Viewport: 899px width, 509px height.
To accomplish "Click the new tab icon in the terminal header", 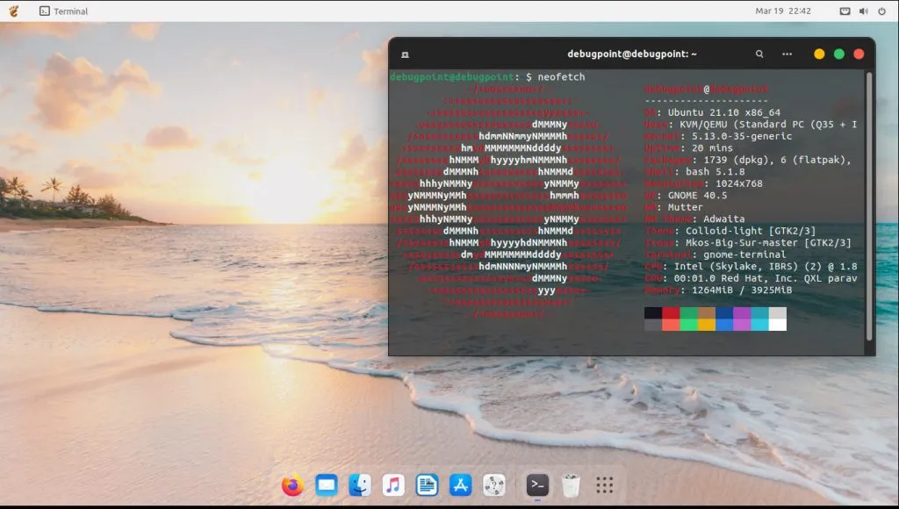I will click(x=404, y=54).
